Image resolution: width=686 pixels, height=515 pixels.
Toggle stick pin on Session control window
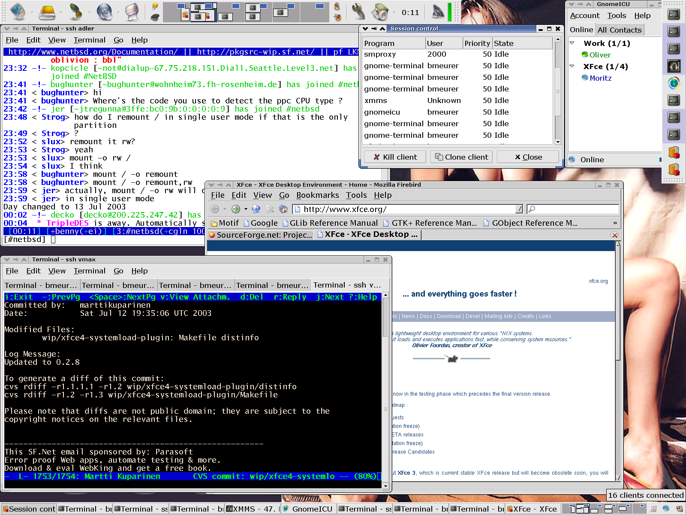coord(374,29)
